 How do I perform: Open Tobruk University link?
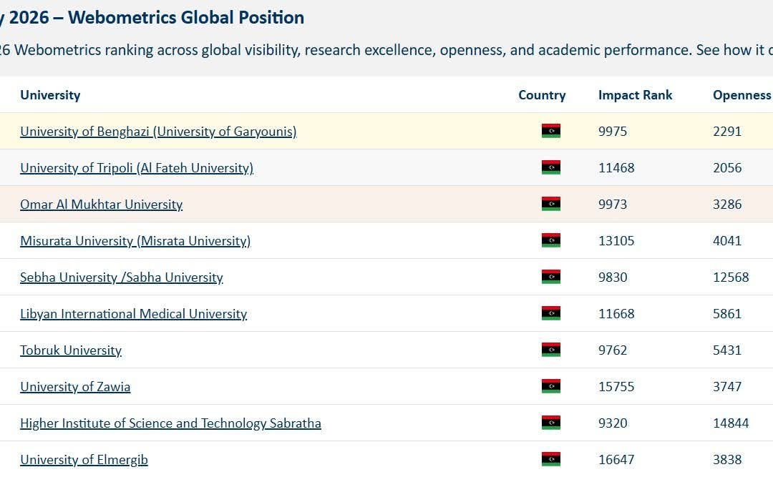coord(70,350)
